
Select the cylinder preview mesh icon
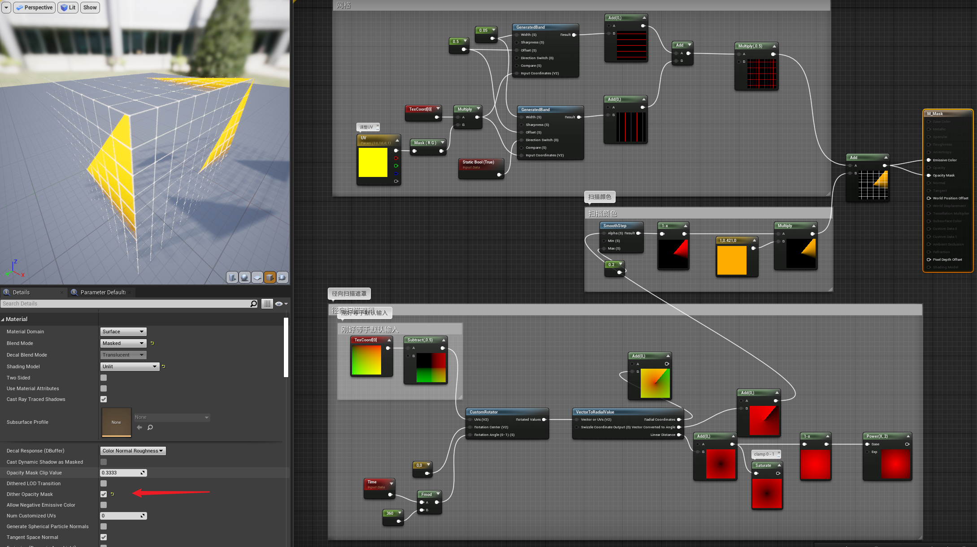pyautogui.click(x=232, y=277)
